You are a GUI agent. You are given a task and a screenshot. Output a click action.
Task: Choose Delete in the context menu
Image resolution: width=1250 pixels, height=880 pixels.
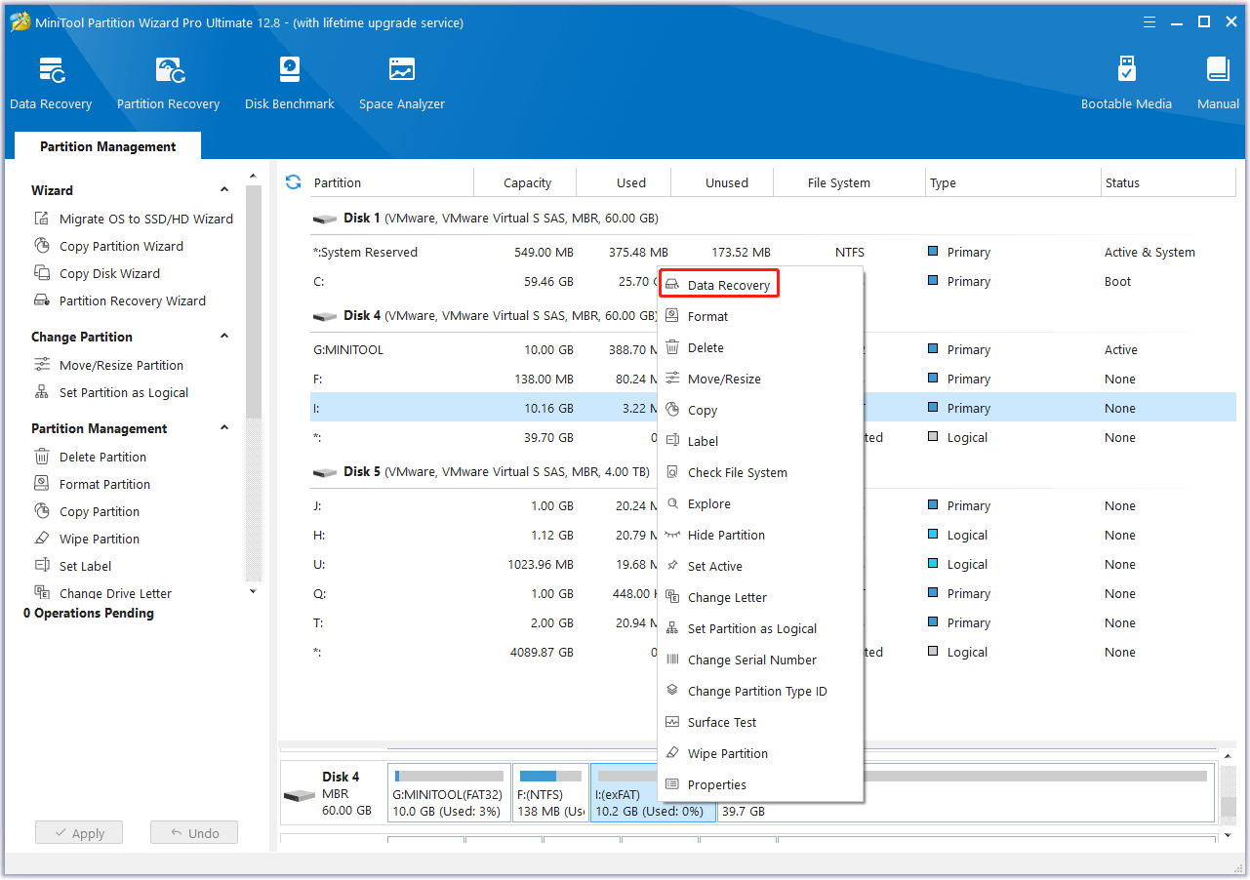(x=761, y=347)
